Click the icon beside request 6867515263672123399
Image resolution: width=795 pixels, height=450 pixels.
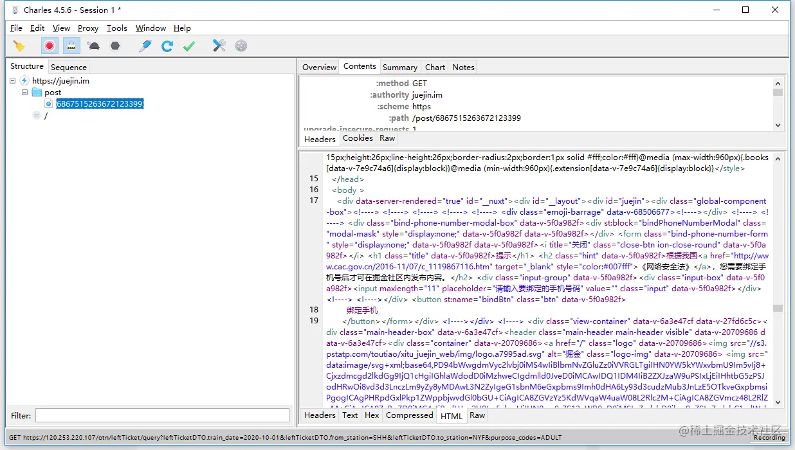tap(48, 104)
